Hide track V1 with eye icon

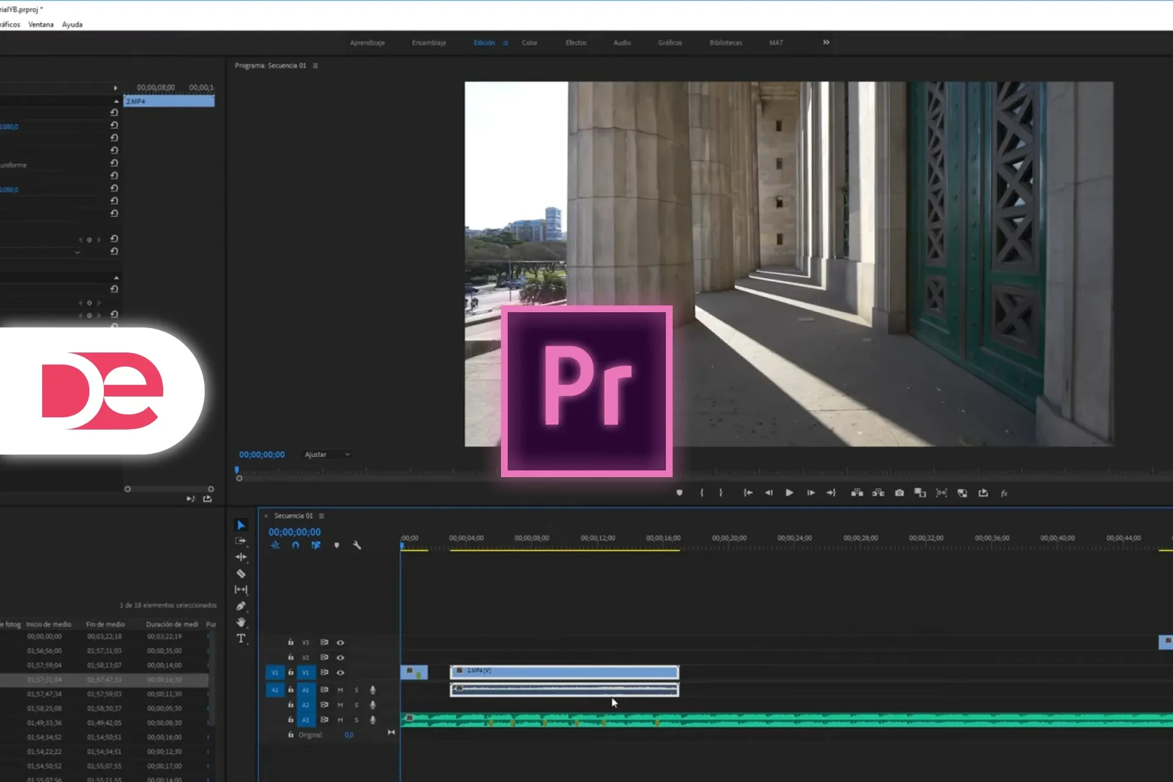(340, 673)
